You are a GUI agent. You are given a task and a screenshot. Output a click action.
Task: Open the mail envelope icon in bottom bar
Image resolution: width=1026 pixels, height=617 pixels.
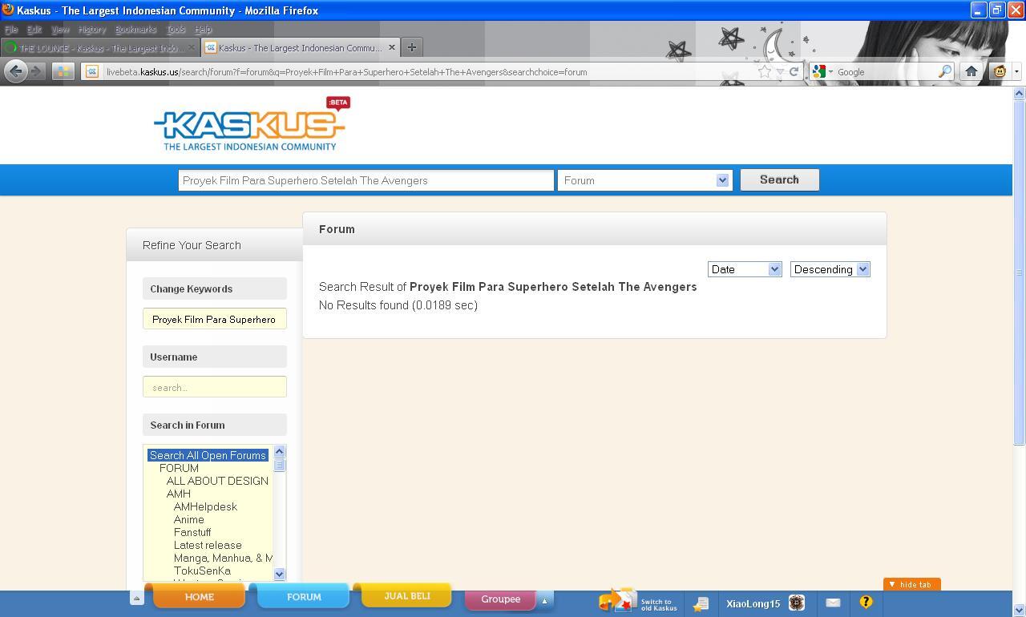833,603
